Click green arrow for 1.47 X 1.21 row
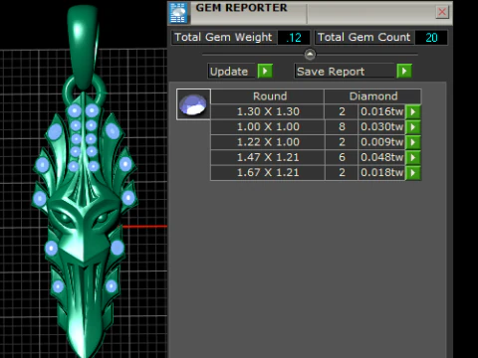Viewport: 478px width, 358px height. (x=413, y=157)
